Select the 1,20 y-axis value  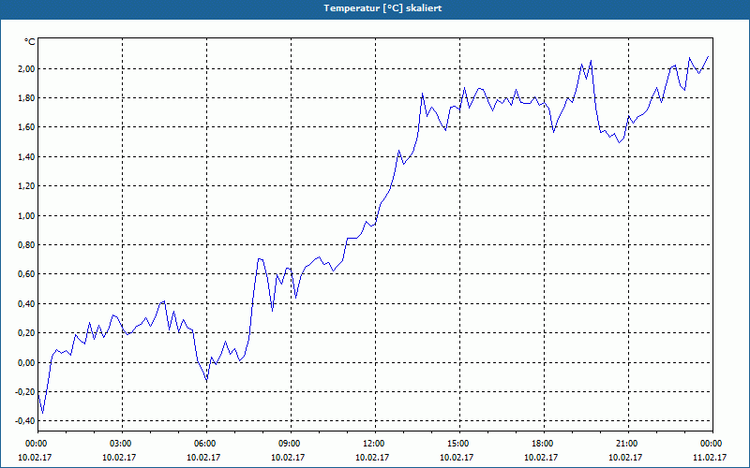[x=26, y=185]
